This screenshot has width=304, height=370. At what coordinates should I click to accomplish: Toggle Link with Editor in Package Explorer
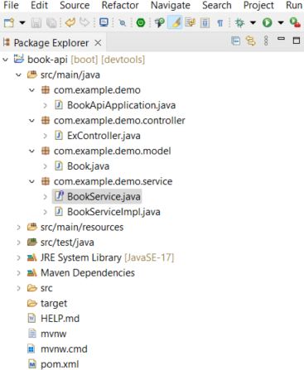click(x=251, y=41)
